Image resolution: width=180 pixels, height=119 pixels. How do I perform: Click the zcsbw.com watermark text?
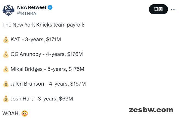click(151, 110)
